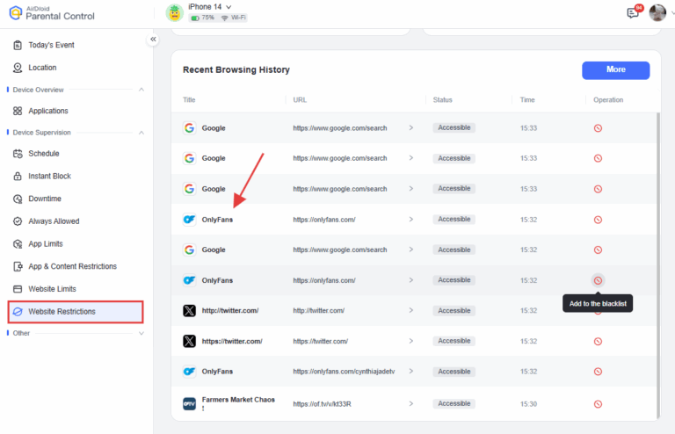Click X favicon in http://twitter.com/ row

pos(190,310)
